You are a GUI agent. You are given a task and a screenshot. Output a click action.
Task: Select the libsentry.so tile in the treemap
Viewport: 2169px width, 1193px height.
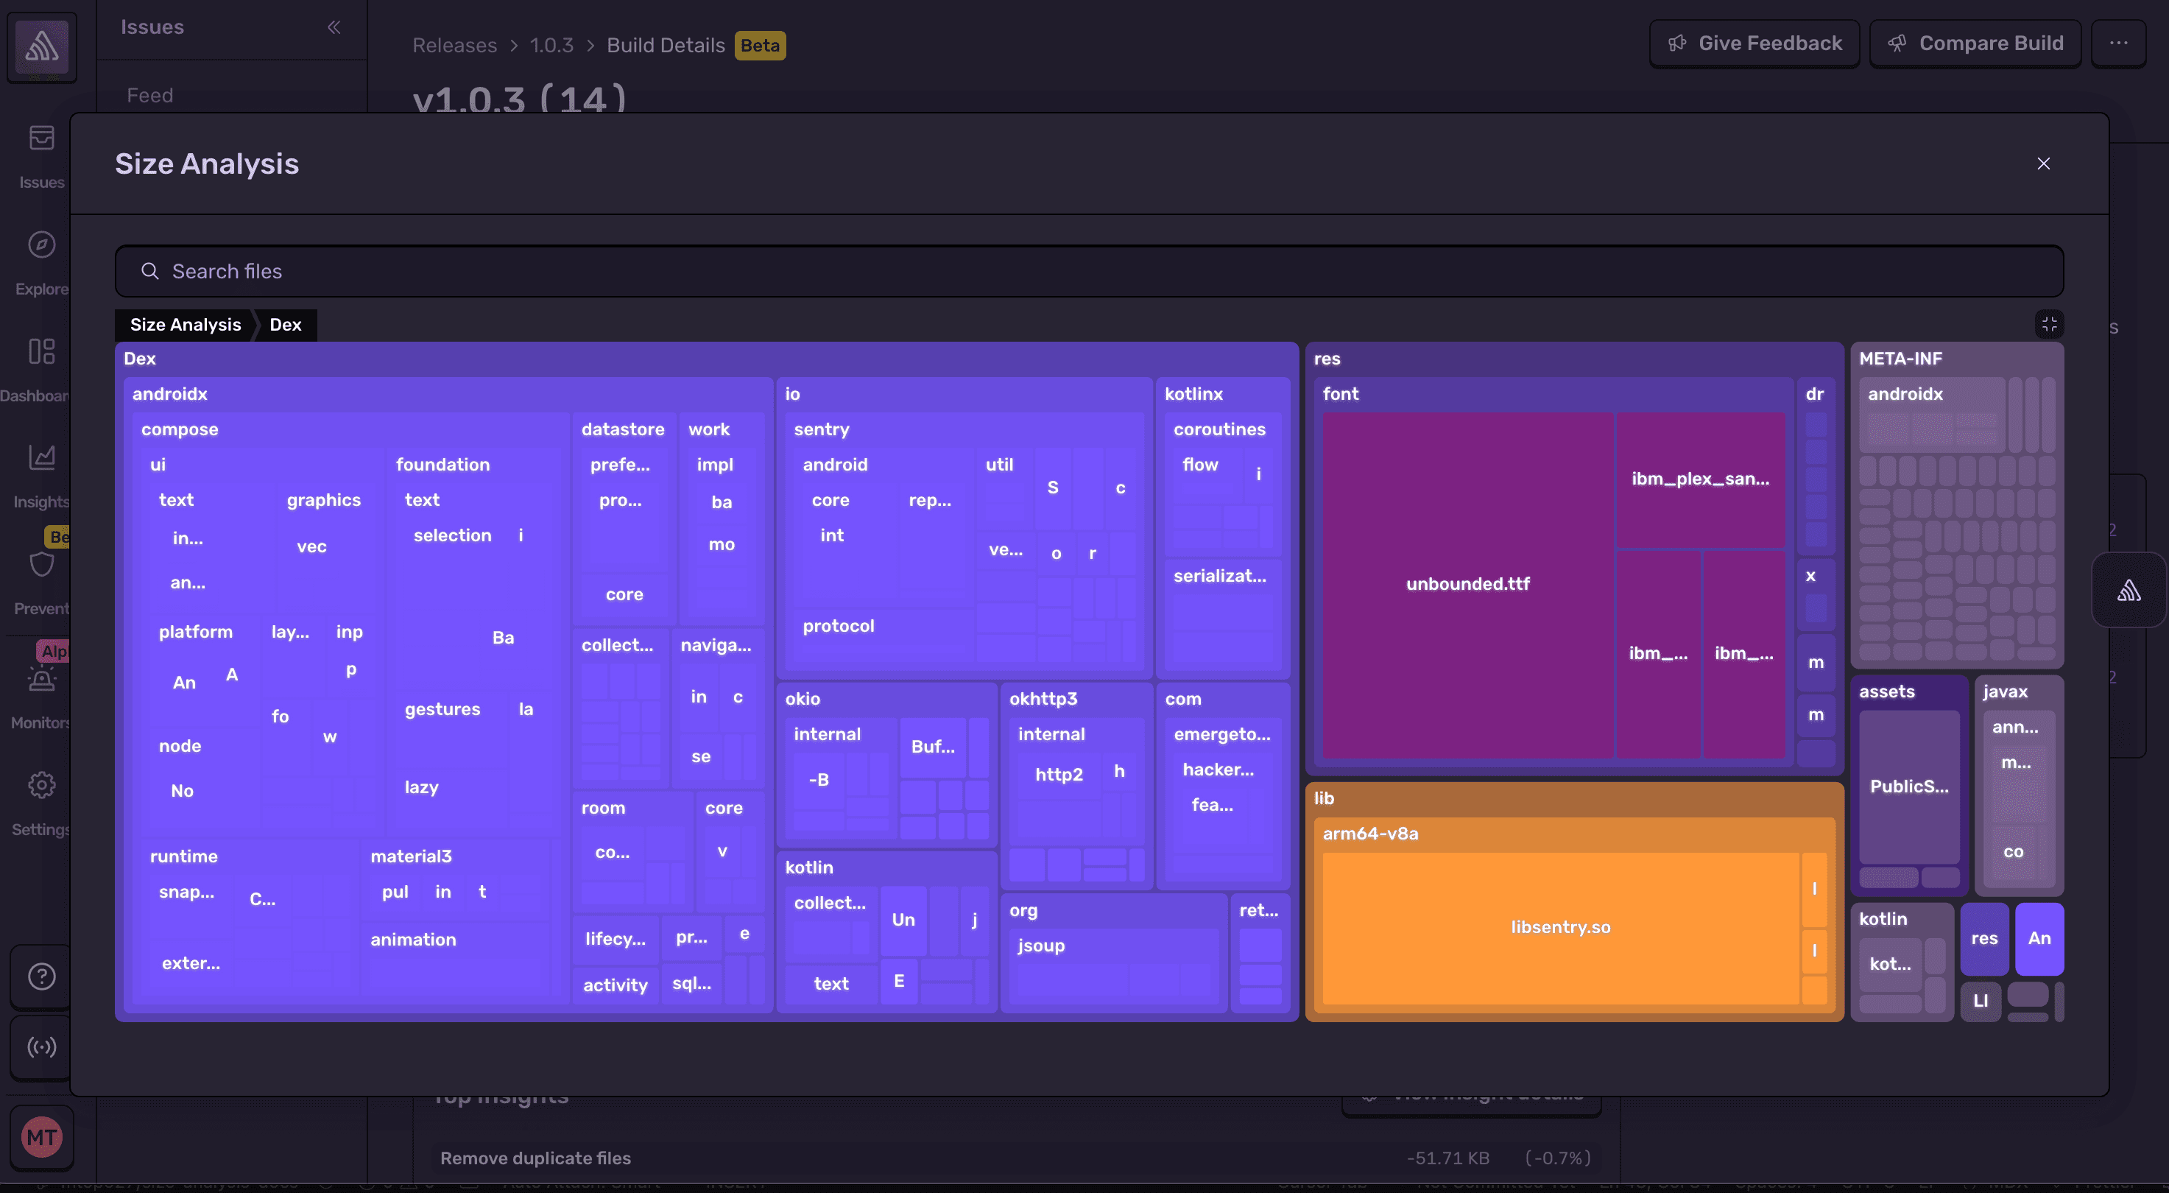tap(1561, 927)
